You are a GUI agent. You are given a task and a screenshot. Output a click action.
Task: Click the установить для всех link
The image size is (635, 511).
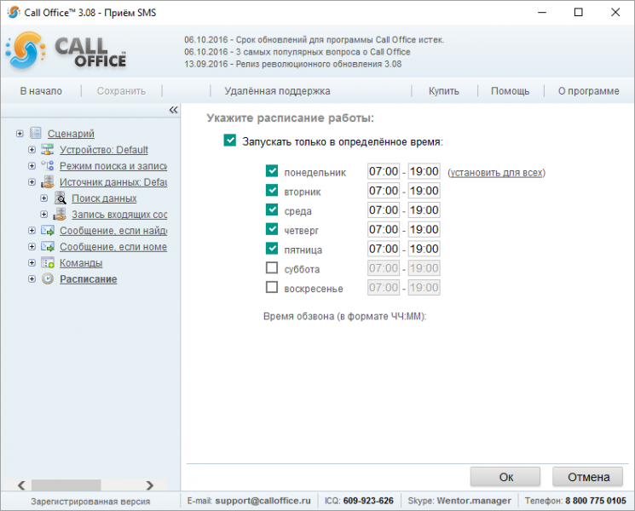[x=497, y=173]
